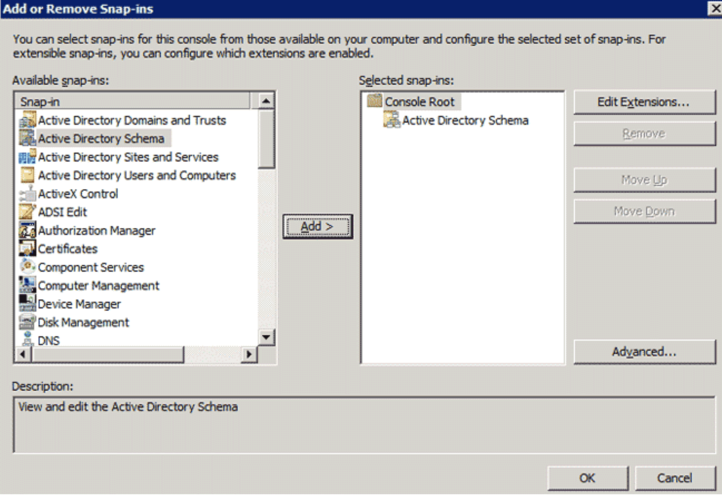
Task: Click the vertical scrollbar thumb in Available snap-ins
Action: click(x=266, y=139)
